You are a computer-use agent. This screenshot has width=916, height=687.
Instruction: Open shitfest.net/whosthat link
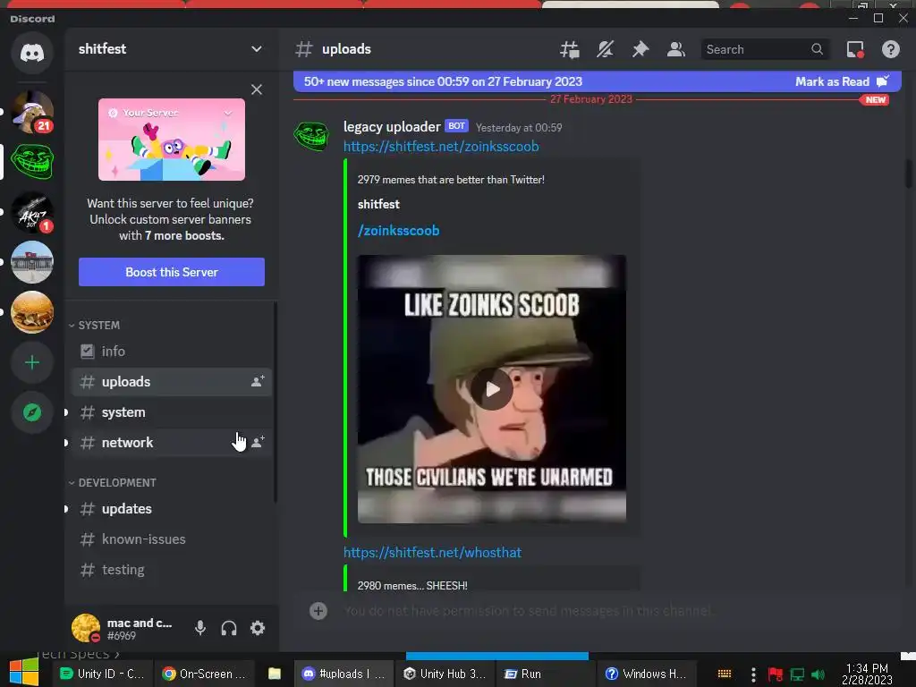click(432, 553)
